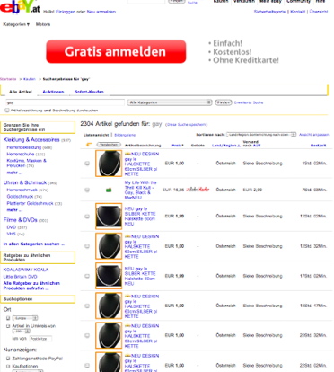Open Uhren & Schmuck category

[25, 182]
